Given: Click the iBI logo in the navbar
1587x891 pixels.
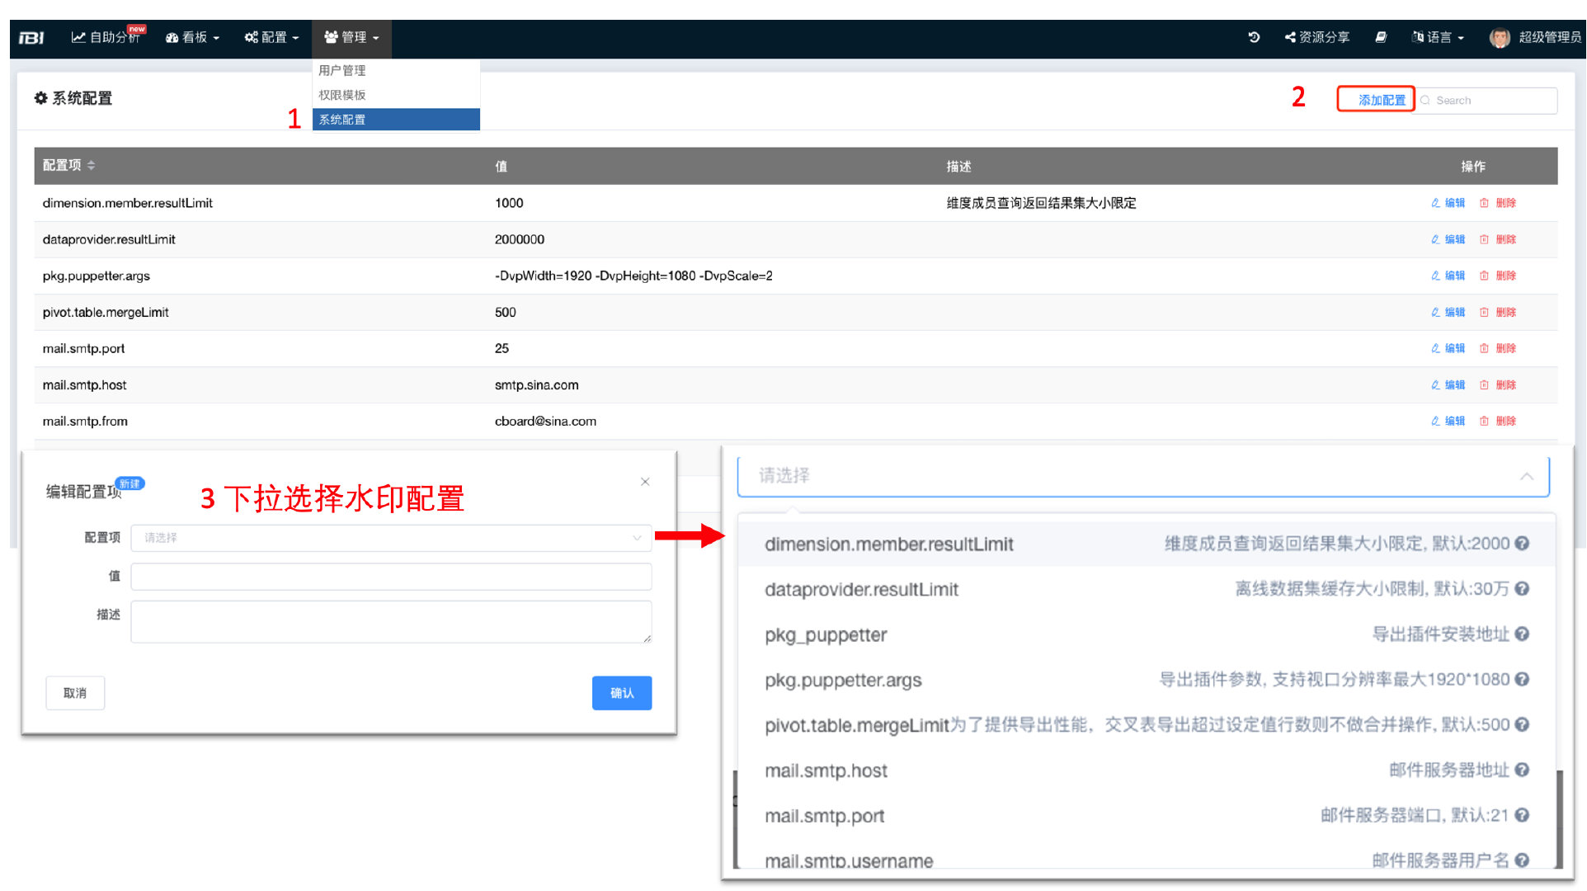Looking at the screenshot, I should (x=31, y=37).
